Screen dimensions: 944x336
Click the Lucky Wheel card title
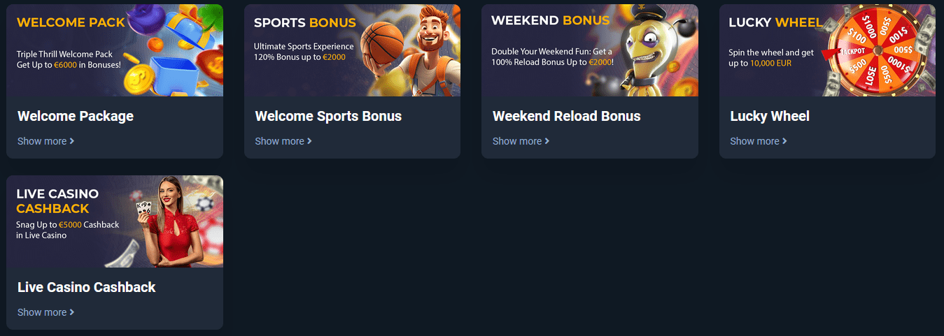770,116
